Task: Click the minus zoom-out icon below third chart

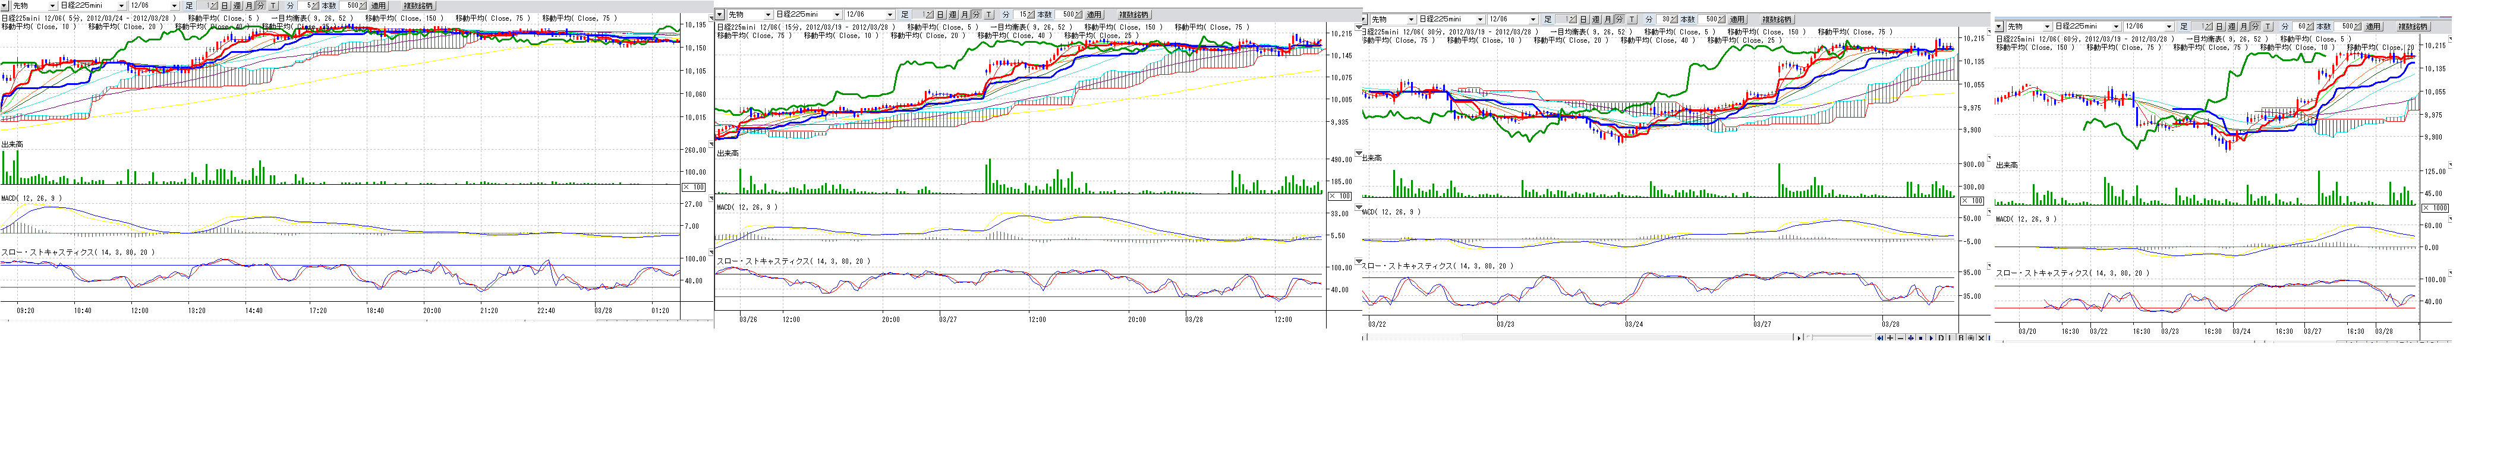Action: [x=1900, y=338]
